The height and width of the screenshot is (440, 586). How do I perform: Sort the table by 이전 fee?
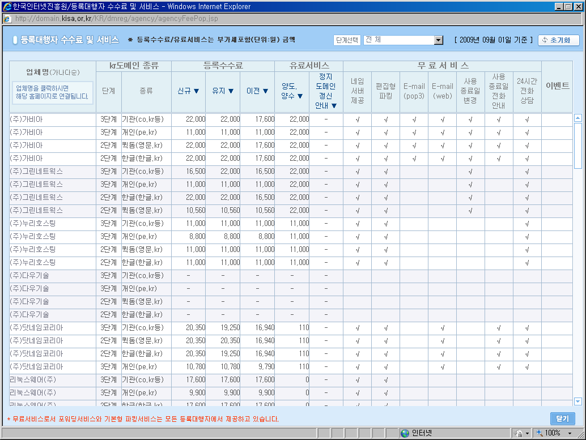coord(257,91)
